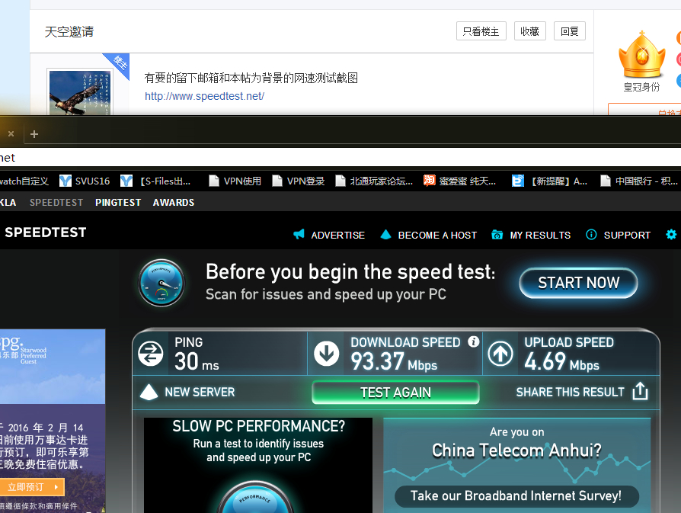Click the forum post text 有要的留下邮箱
Image resolution: width=681 pixels, height=513 pixels.
(251, 79)
